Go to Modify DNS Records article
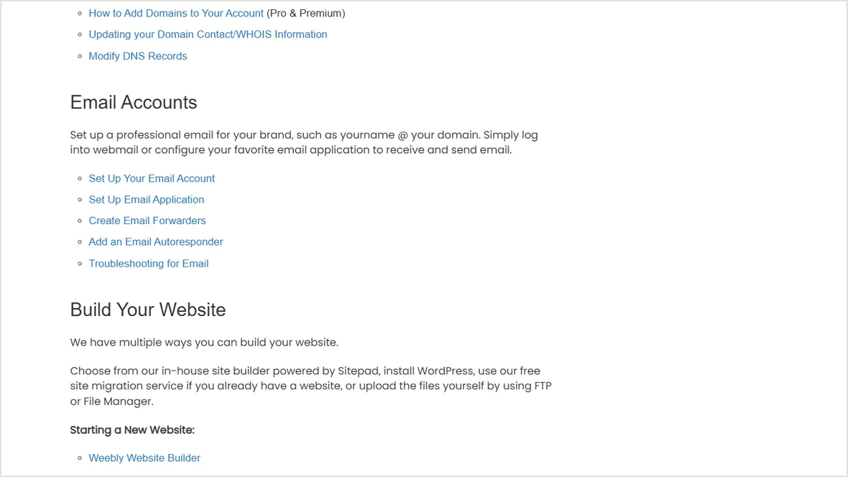848x477 pixels. coord(138,56)
